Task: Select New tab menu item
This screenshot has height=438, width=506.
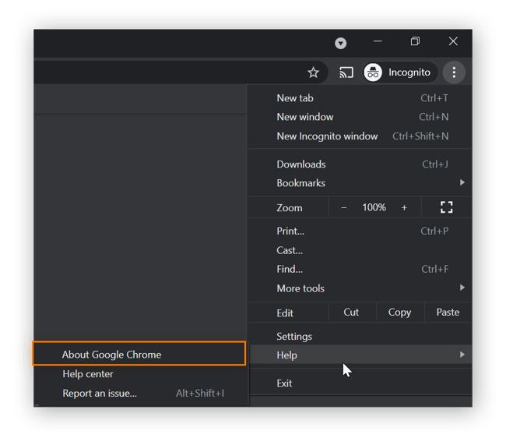Action: coord(360,98)
